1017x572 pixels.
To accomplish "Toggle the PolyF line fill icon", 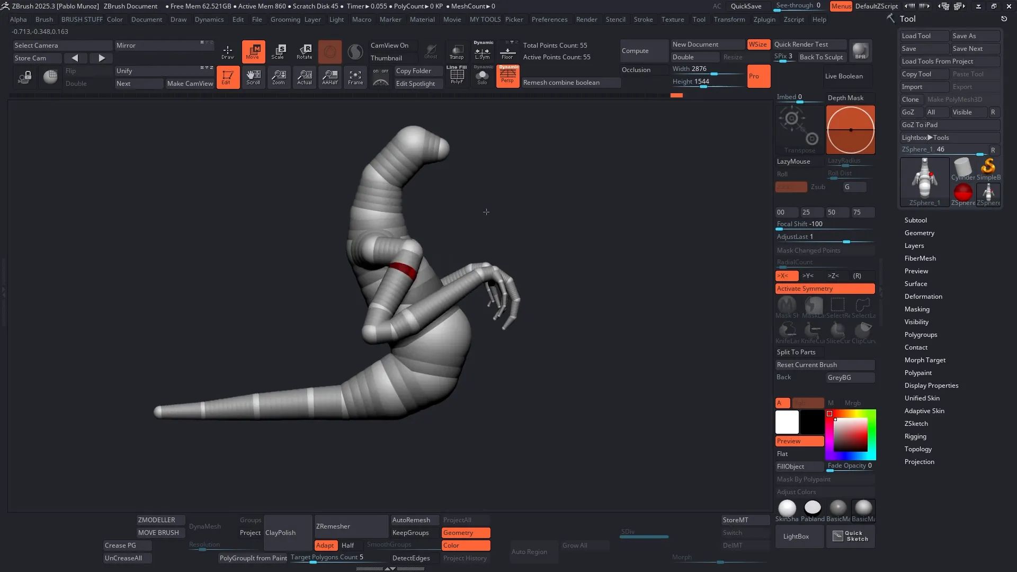I will pyautogui.click(x=457, y=76).
